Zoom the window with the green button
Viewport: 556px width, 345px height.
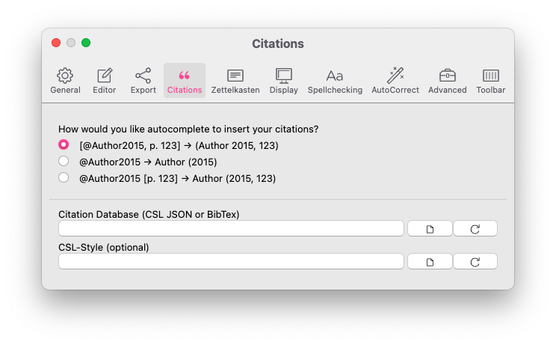click(x=86, y=43)
